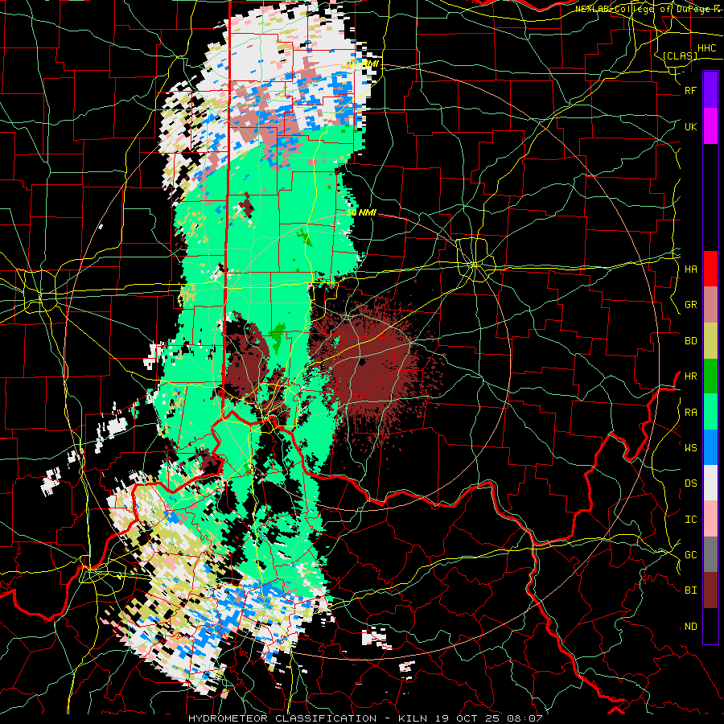The height and width of the screenshot is (724, 724).
Task: Click the HA red legend swatch
Action: click(x=710, y=269)
